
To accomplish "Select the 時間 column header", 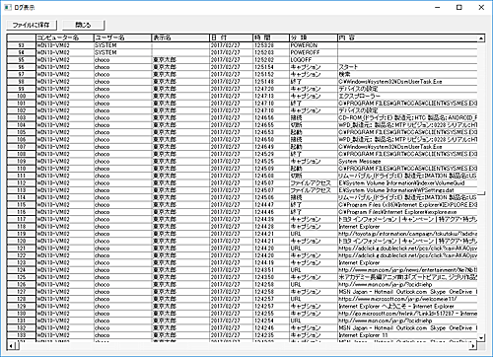I will pos(271,37).
